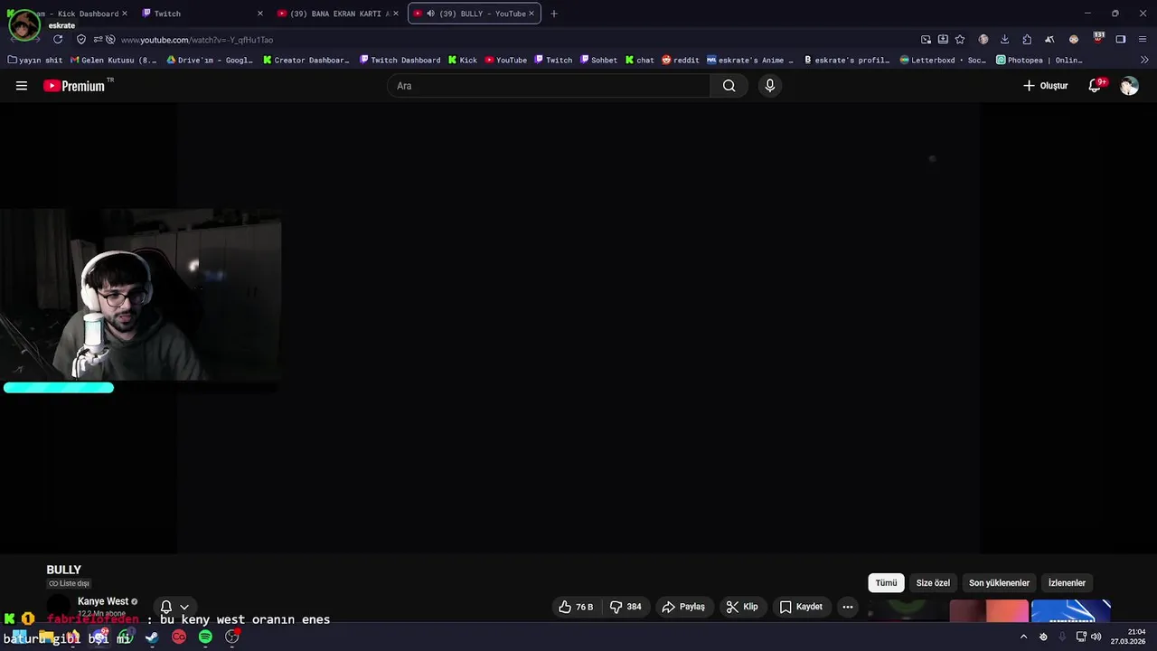Reload the page with refresh icon

(x=58, y=40)
